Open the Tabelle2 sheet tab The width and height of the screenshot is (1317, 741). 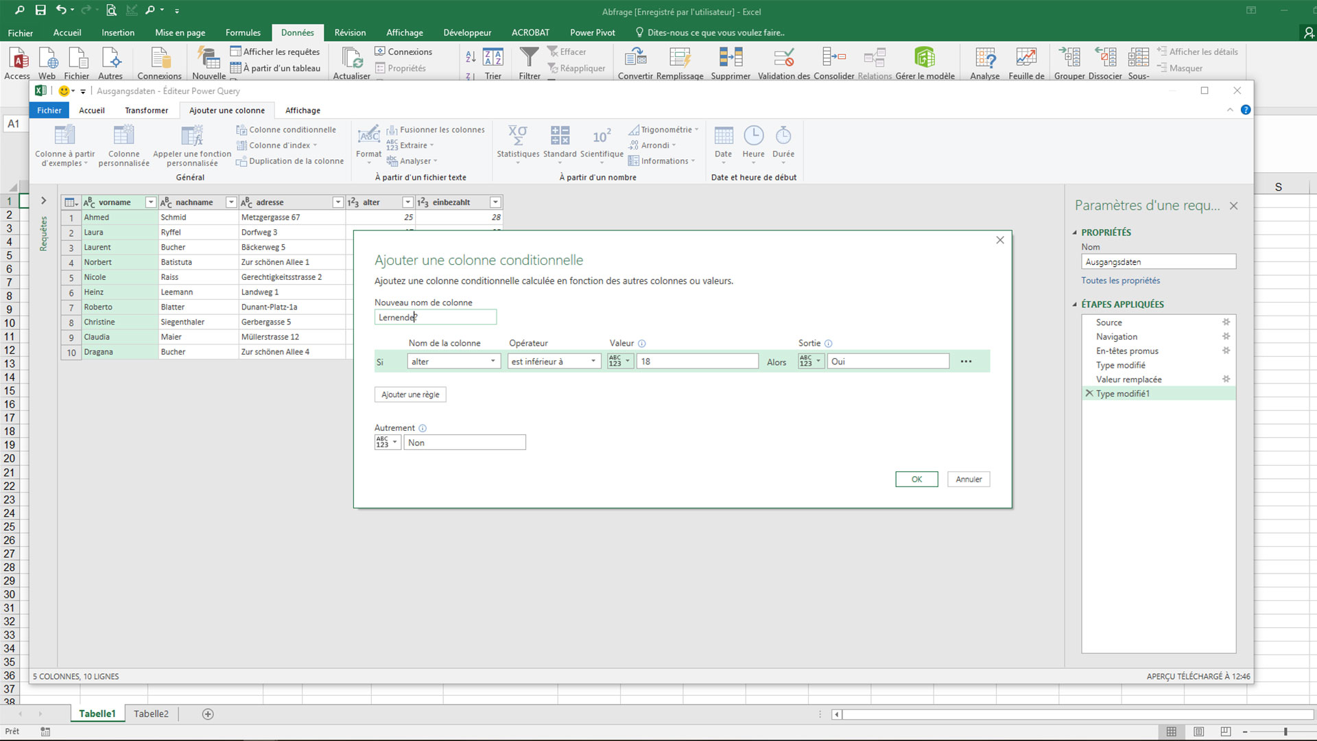151,714
